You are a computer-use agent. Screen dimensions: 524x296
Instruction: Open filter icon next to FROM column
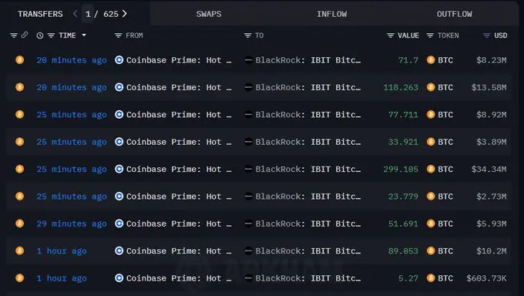click(118, 35)
